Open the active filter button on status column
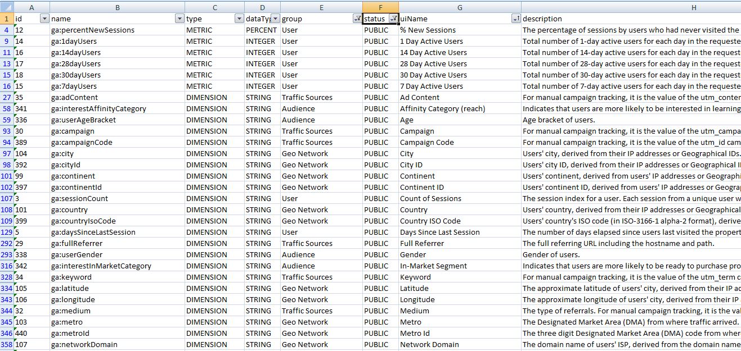 point(393,19)
